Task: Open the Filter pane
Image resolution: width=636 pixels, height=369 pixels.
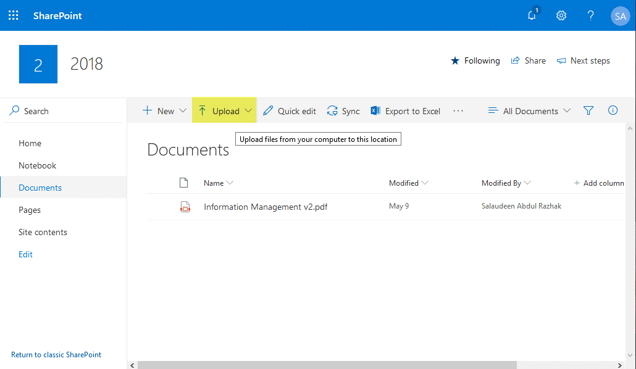Action: click(588, 110)
